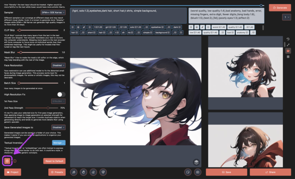The image size is (295, 179).
Task: Open the Save Generated Images dropdown
Action: point(59,127)
